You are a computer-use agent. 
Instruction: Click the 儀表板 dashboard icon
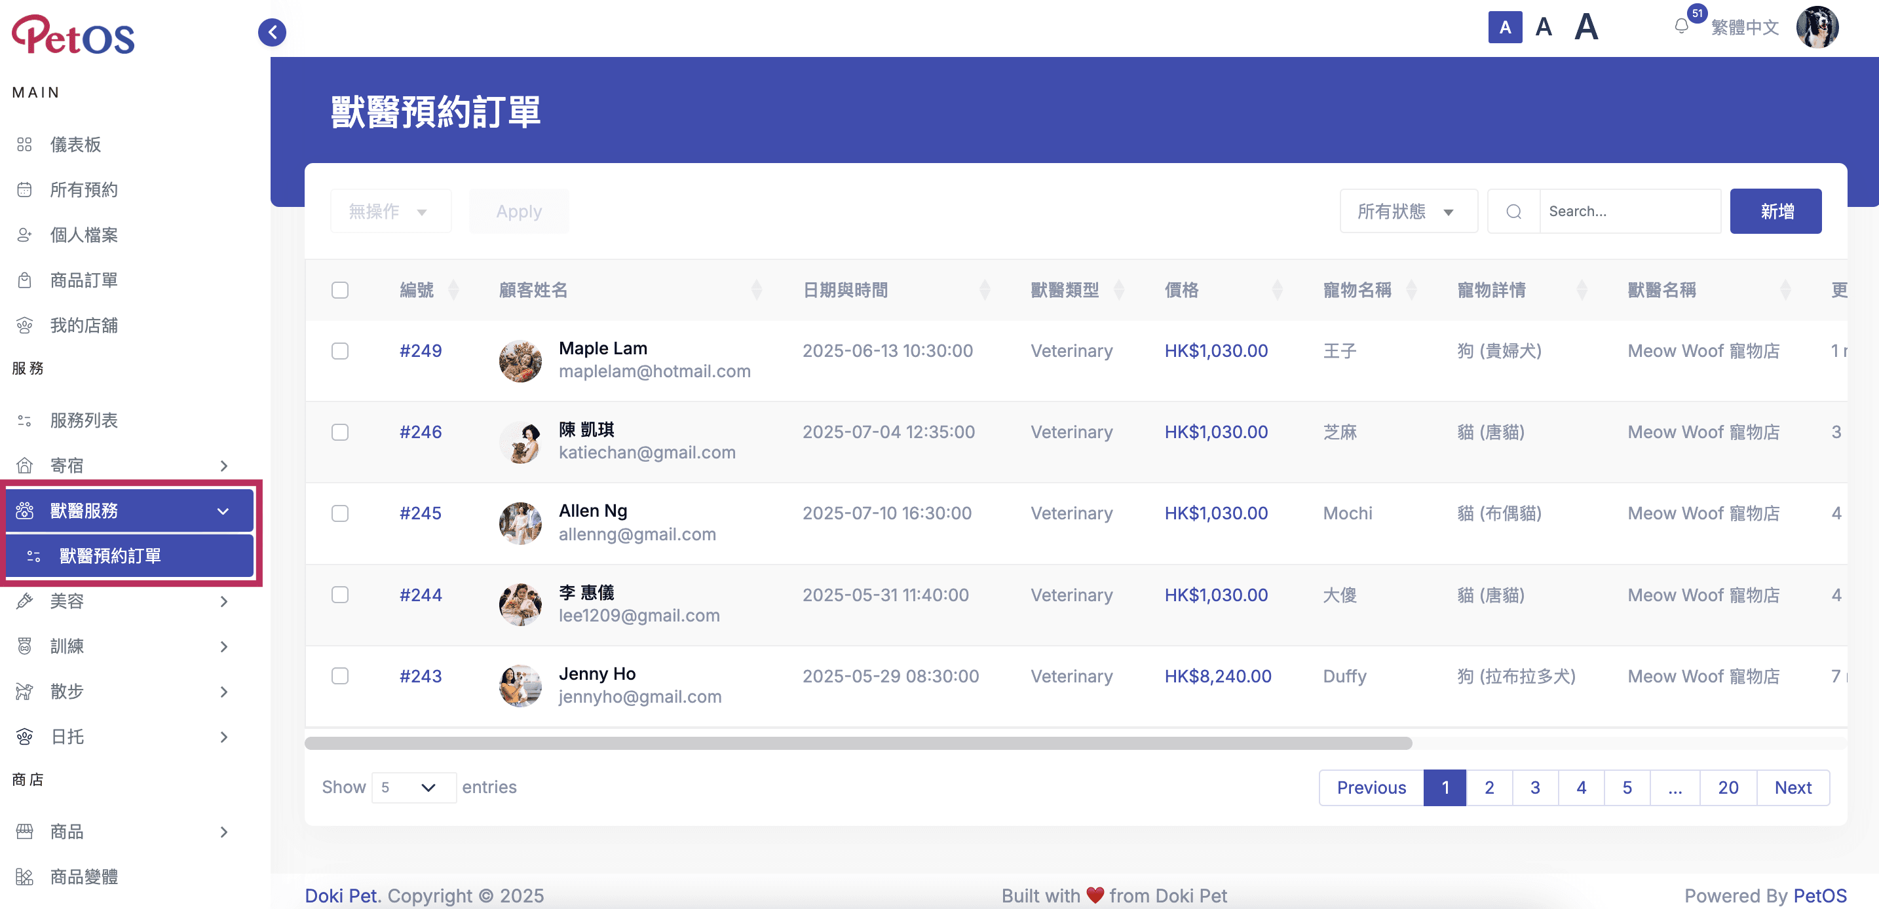coord(24,144)
